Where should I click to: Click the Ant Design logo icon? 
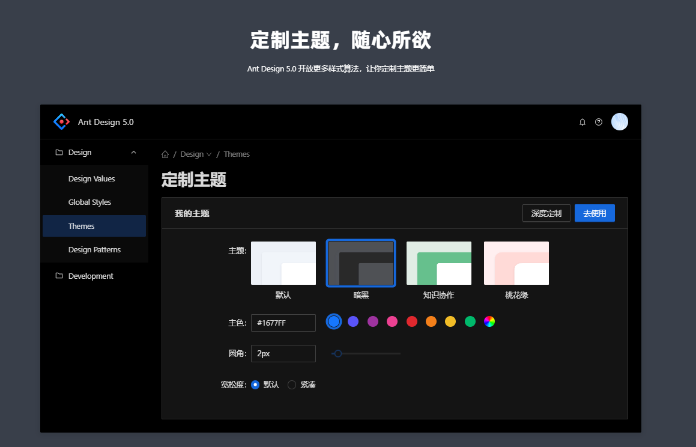(x=61, y=121)
